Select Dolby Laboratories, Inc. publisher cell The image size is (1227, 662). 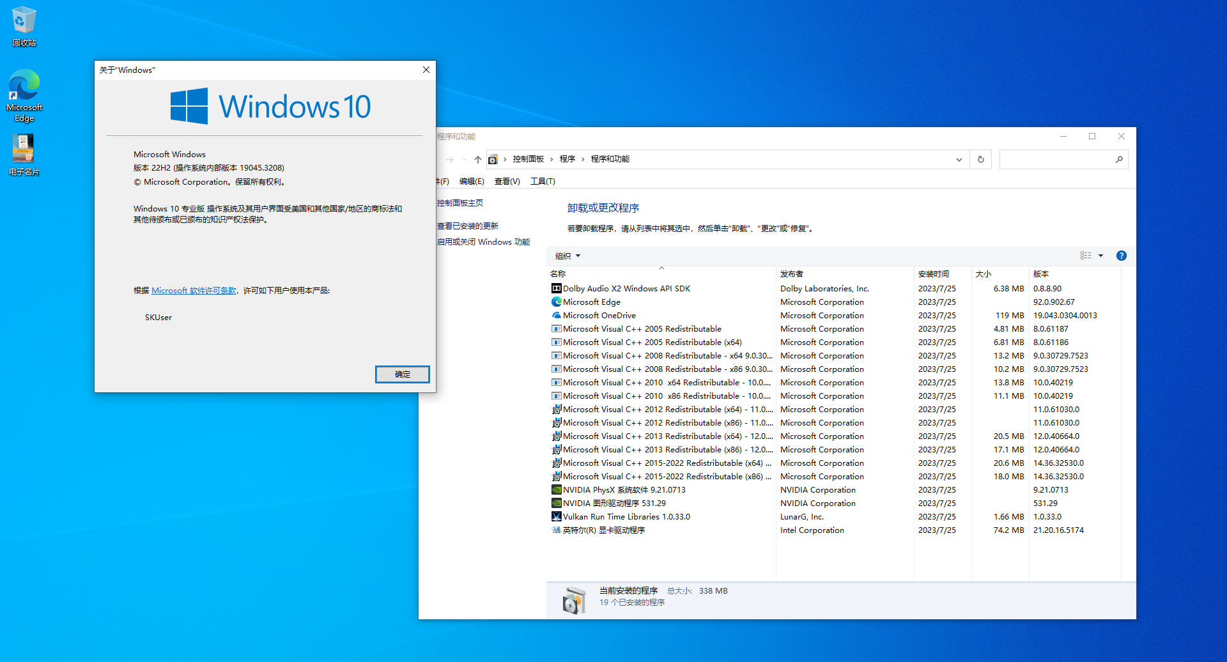click(824, 289)
